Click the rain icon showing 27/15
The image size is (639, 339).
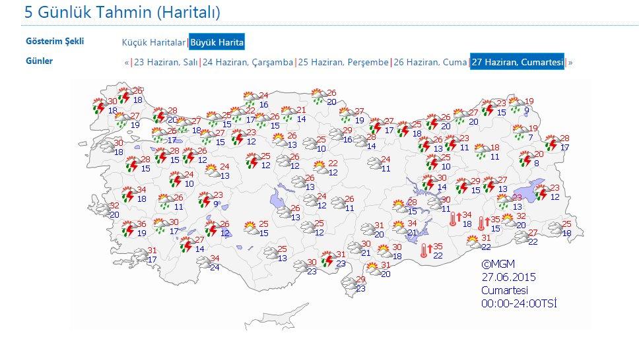click(207, 138)
